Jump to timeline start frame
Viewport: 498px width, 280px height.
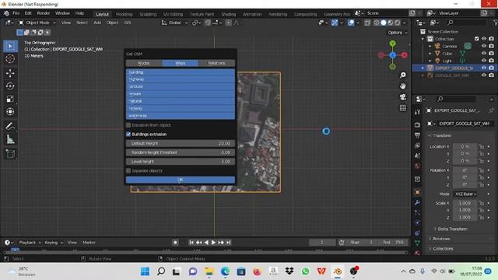191,243
